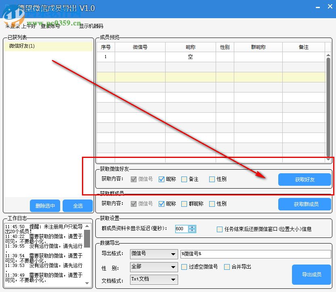Enable the 合并导出 checkbox

click(227, 267)
